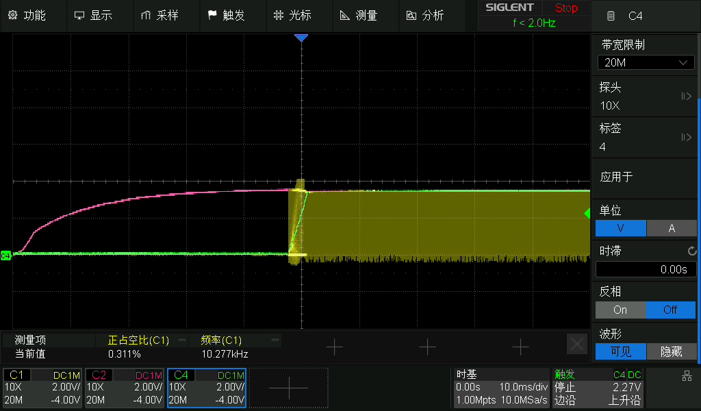This screenshot has width=701, height=411.
Task: Open the 时基 timebase settings box
Action: pos(502,388)
